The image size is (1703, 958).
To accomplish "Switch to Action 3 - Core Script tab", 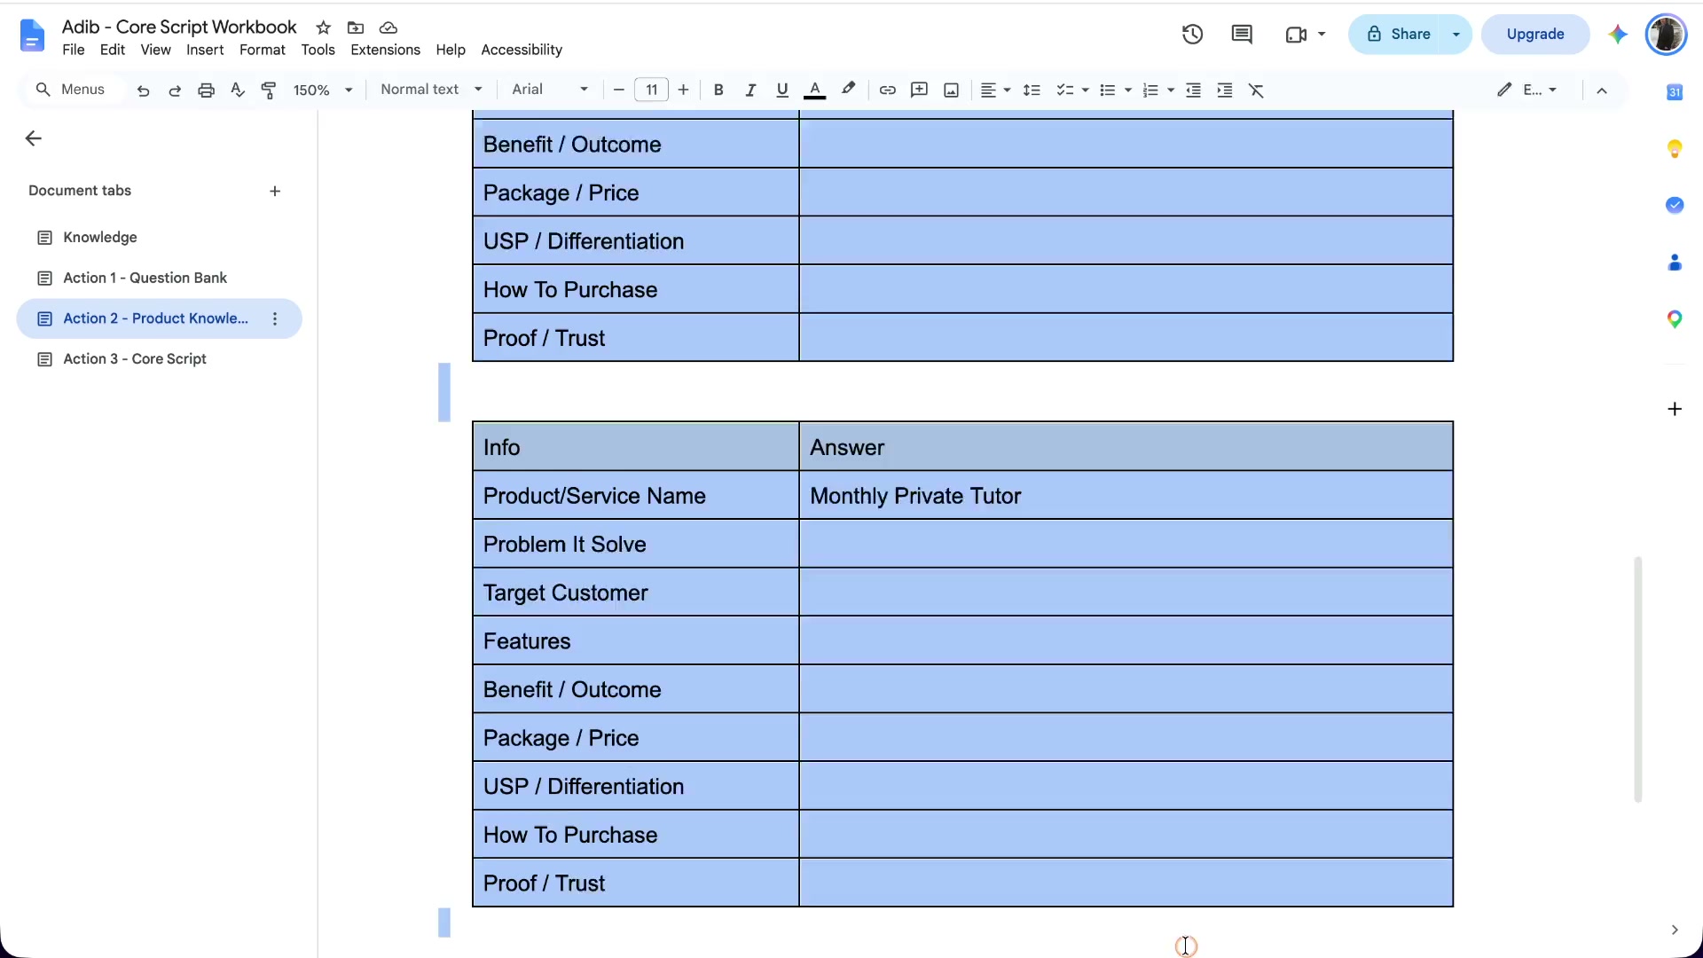I will pos(160,359).
